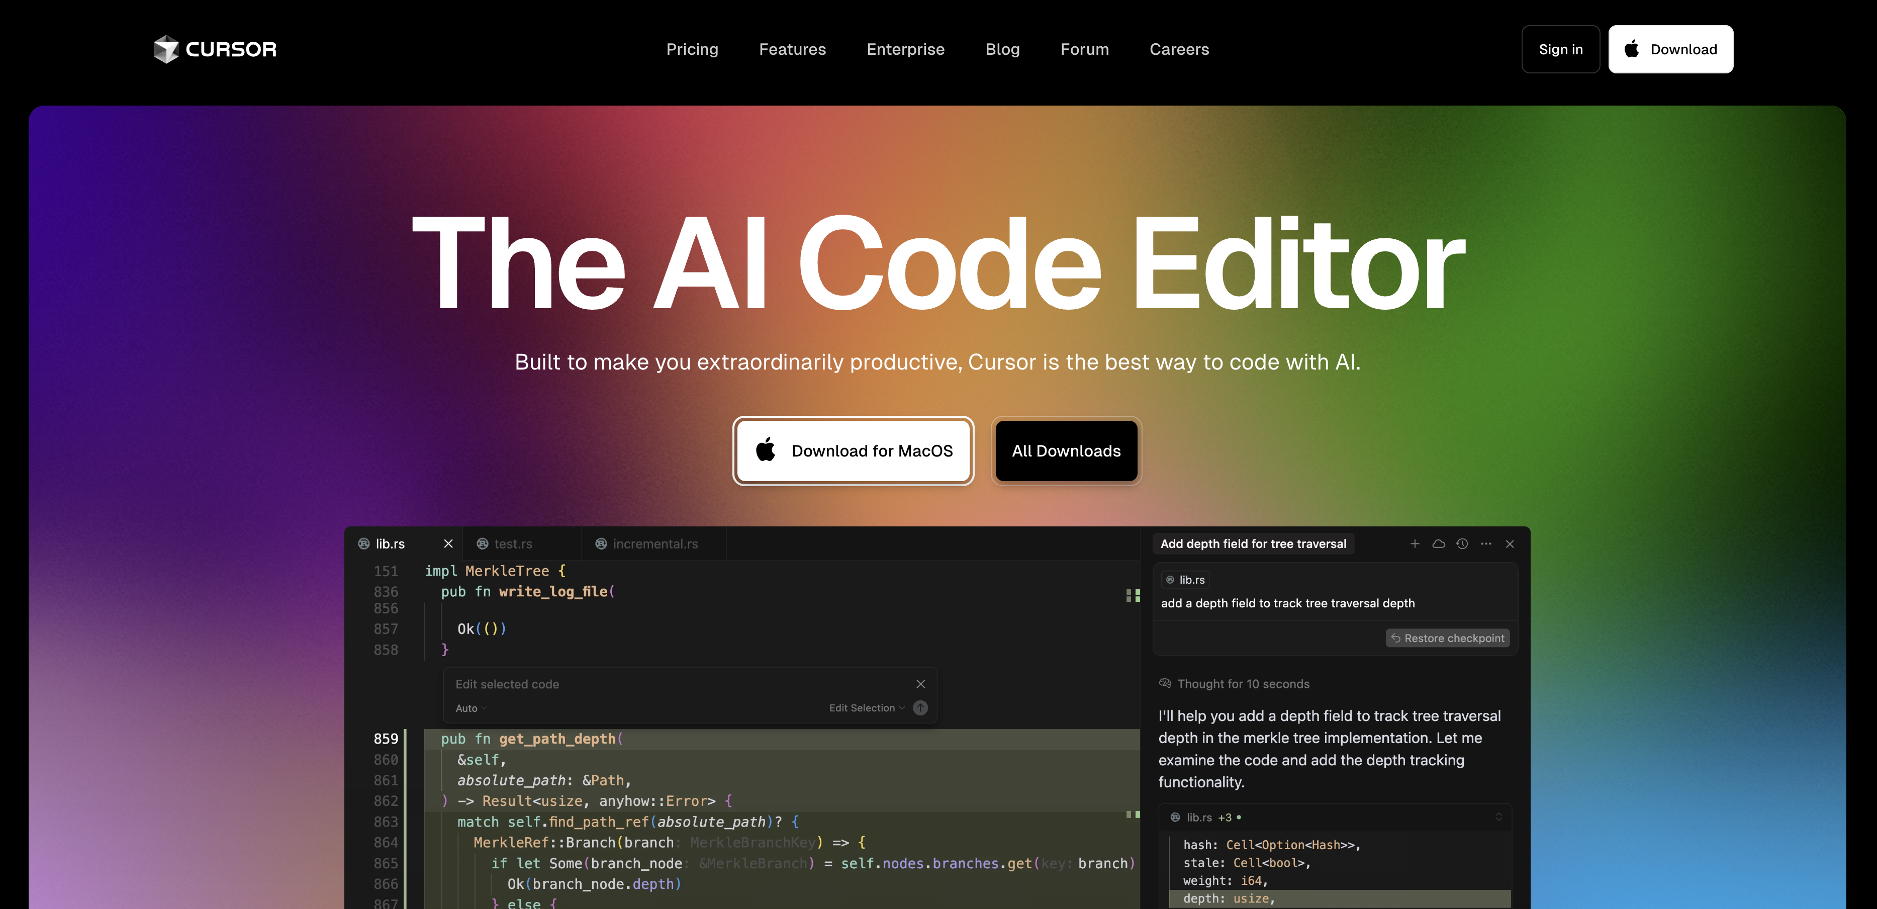Click the Download for MacOS button

853,450
